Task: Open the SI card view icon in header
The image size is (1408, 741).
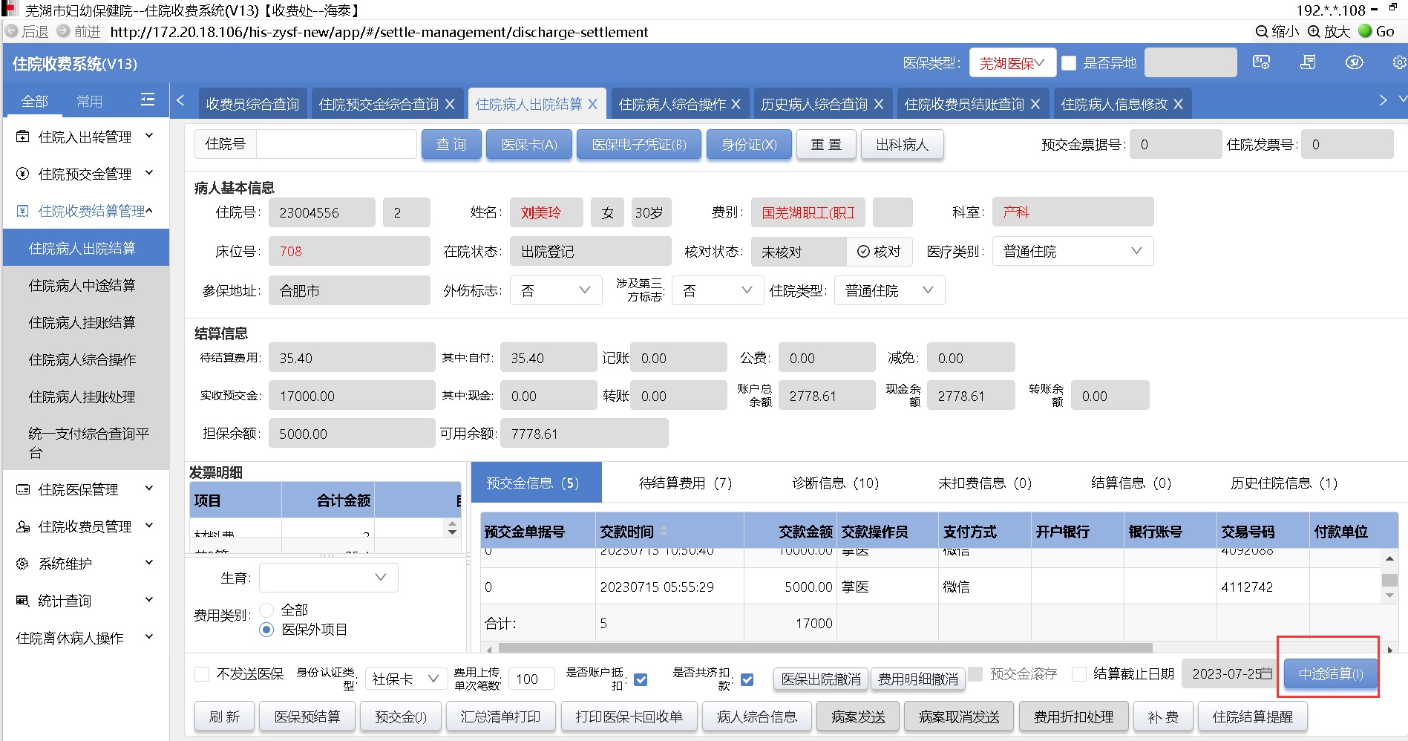Action: click(1261, 62)
